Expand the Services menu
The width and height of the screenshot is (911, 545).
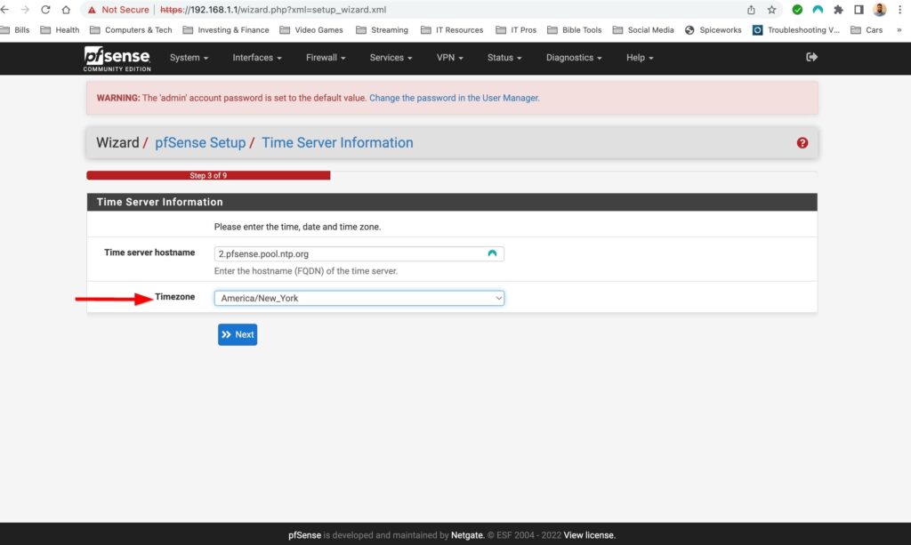[x=391, y=58]
